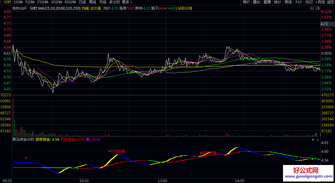Collapse the 黑马资金分时 panel via its arrow

pos(313,140)
